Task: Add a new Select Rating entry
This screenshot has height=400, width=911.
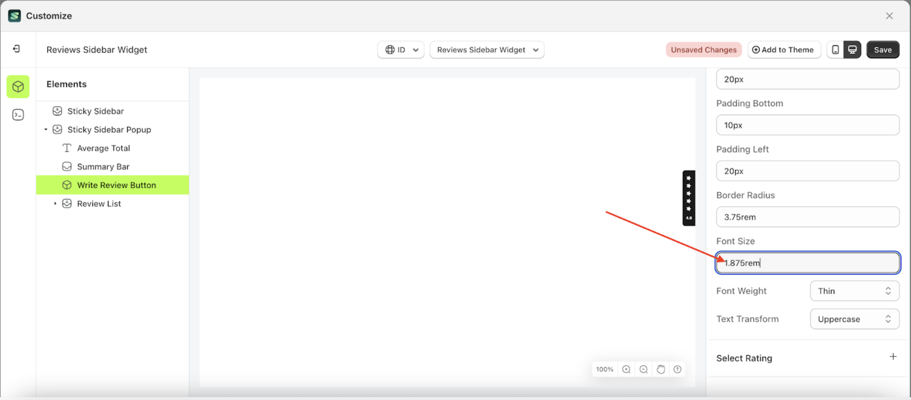Action: pyautogui.click(x=893, y=356)
